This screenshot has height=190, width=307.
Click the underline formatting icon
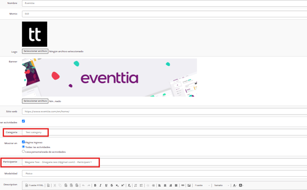point(106,185)
